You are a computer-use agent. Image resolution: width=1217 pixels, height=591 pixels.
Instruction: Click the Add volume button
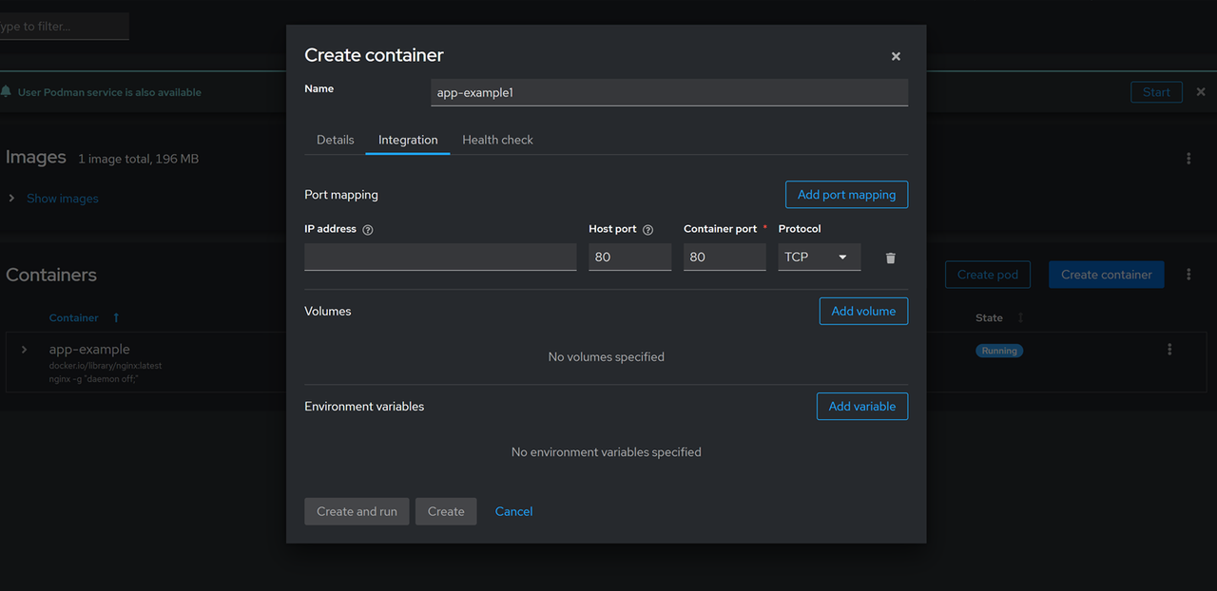point(863,311)
